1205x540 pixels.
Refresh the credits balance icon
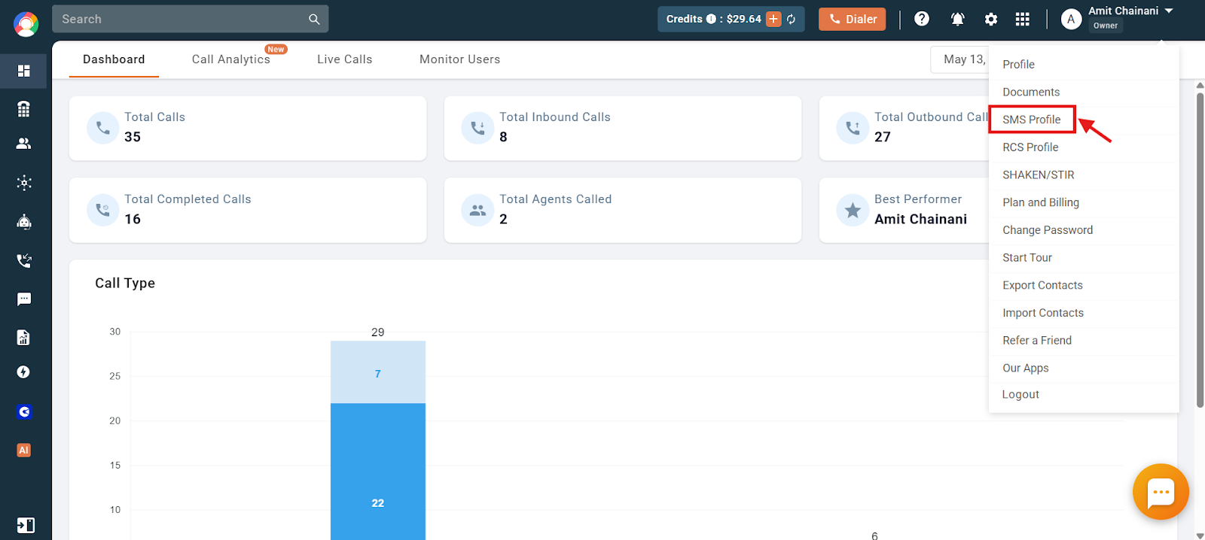click(792, 19)
